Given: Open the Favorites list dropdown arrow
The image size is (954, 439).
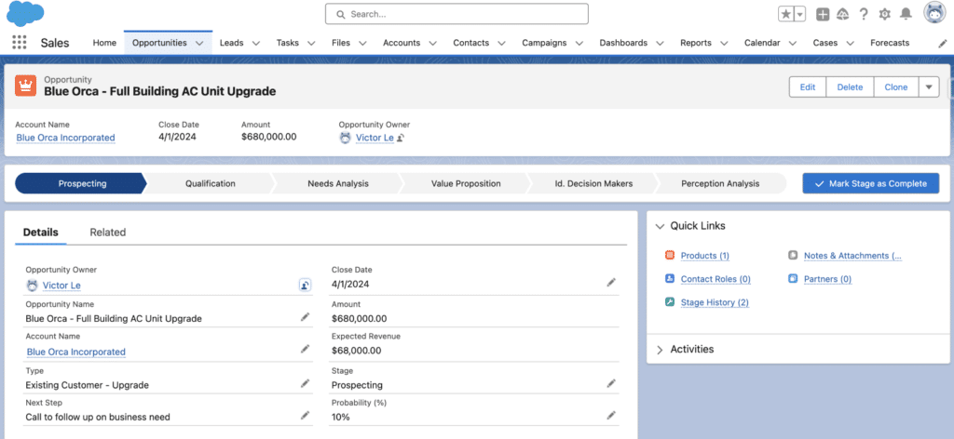Looking at the screenshot, I should pos(800,14).
